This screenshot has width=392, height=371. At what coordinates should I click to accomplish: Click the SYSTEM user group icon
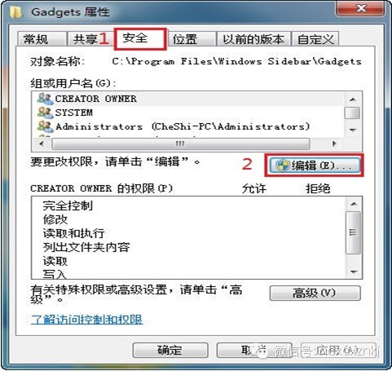[x=45, y=113]
